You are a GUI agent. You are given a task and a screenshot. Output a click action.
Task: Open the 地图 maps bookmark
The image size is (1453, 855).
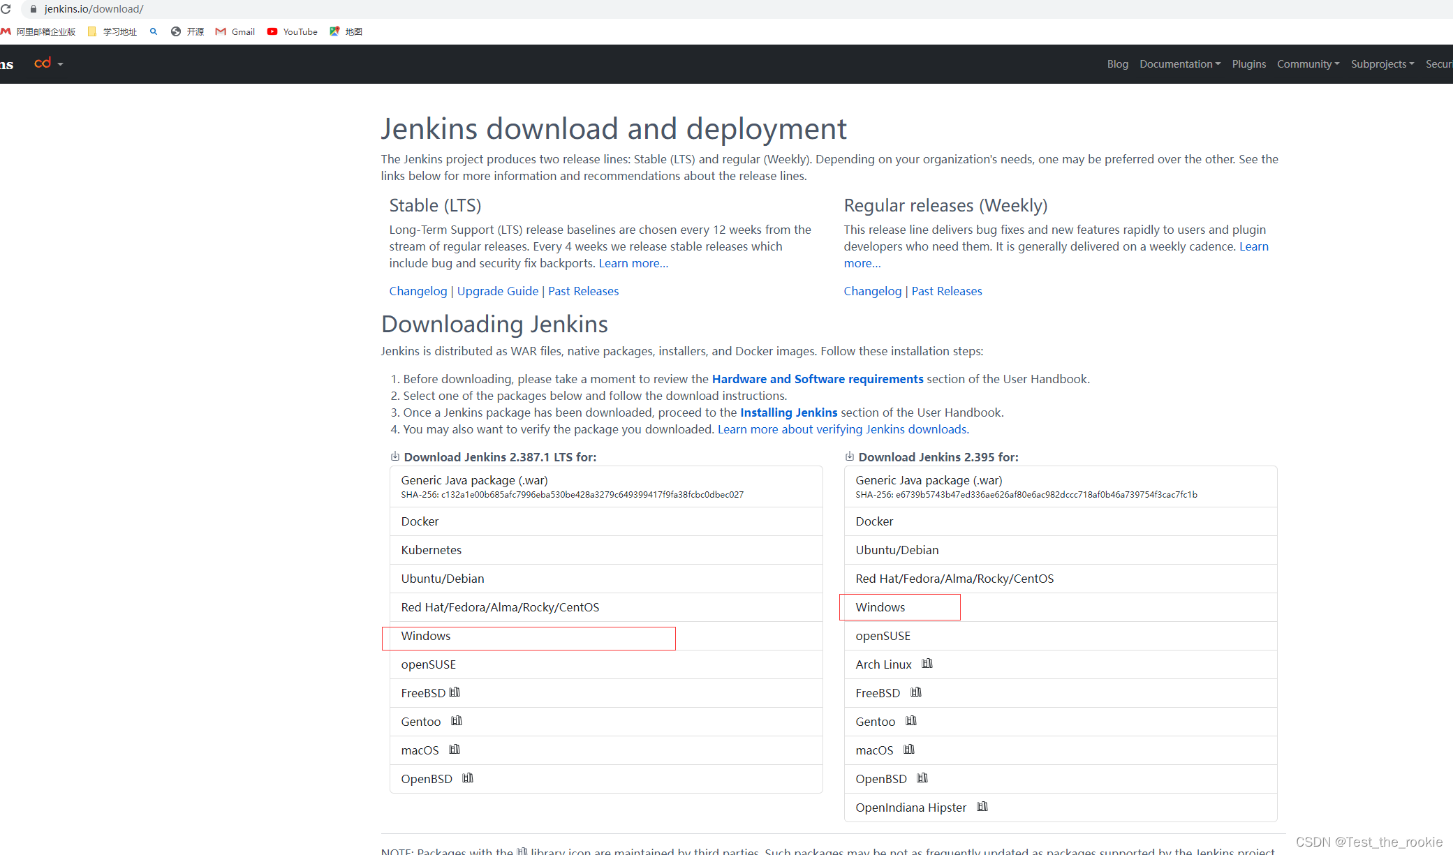[346, 31]
